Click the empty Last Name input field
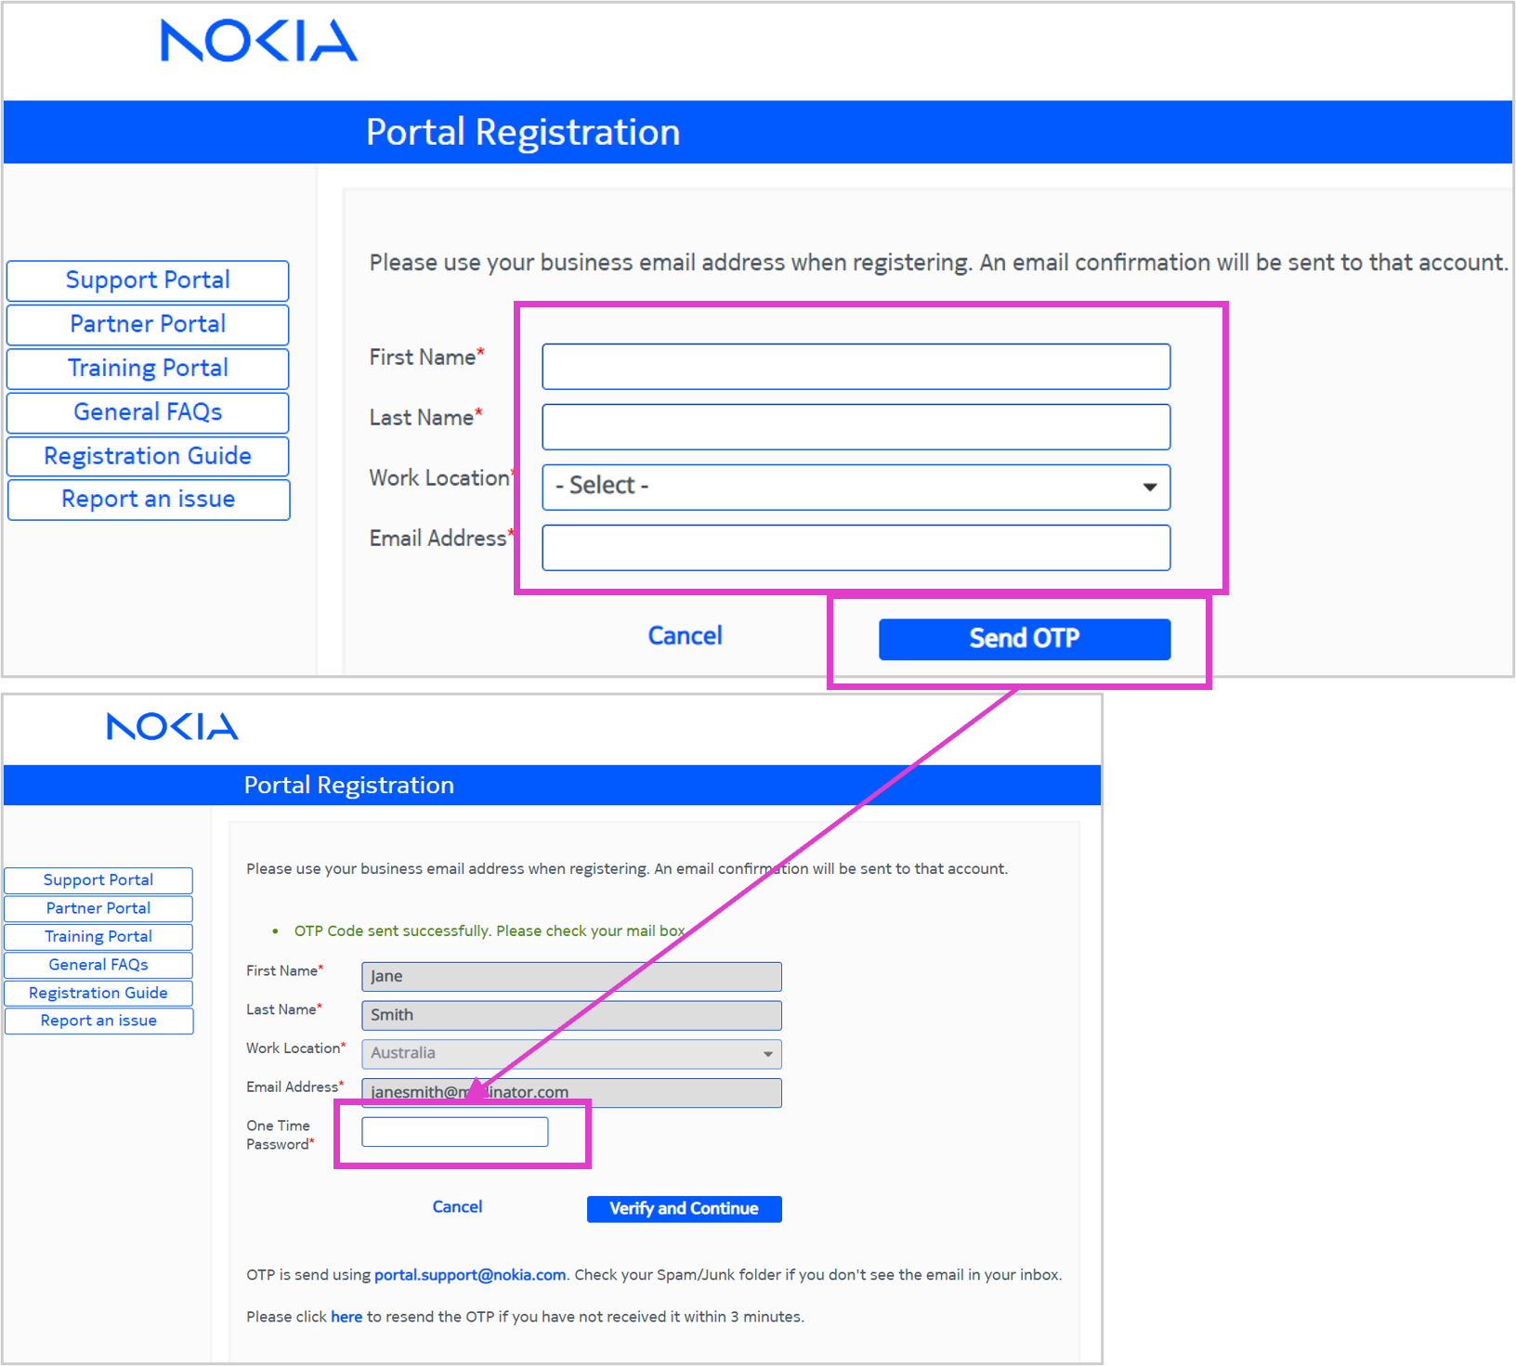The height and width of the screenshot is (1366, 1516). tap(856, 427)
